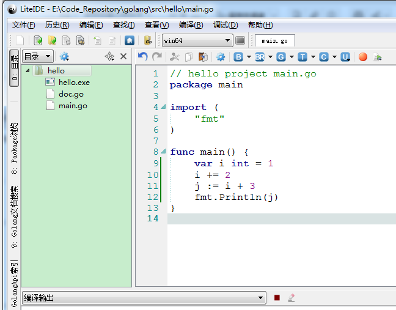The width and height of the screenshot is (396, 310).
Task: Clear build output with eraser icon
Action: tap(291, 298)
